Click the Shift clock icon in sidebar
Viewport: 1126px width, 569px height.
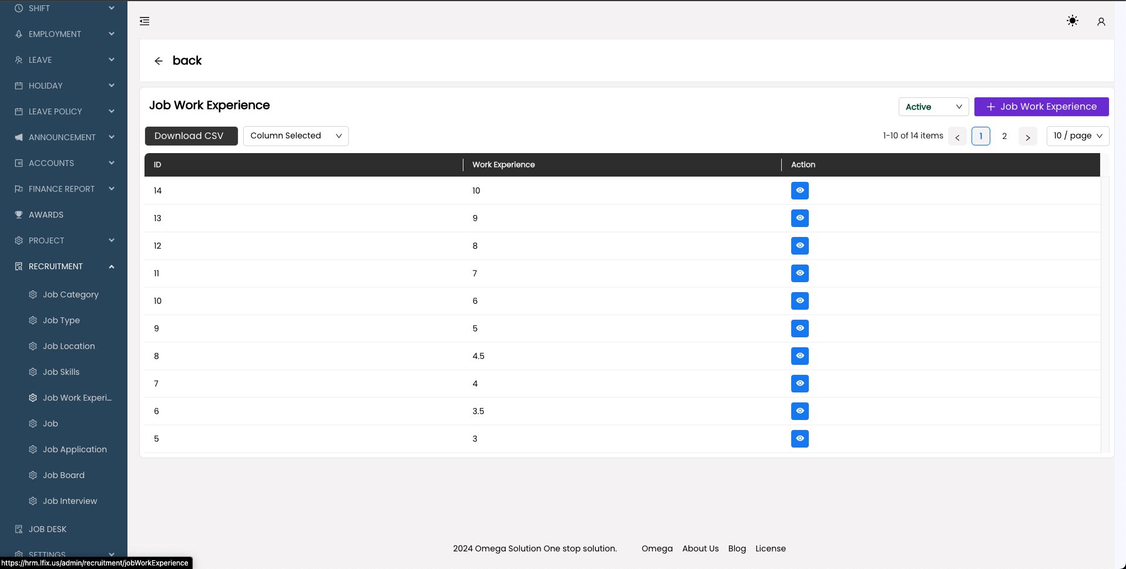click(19, 8)
